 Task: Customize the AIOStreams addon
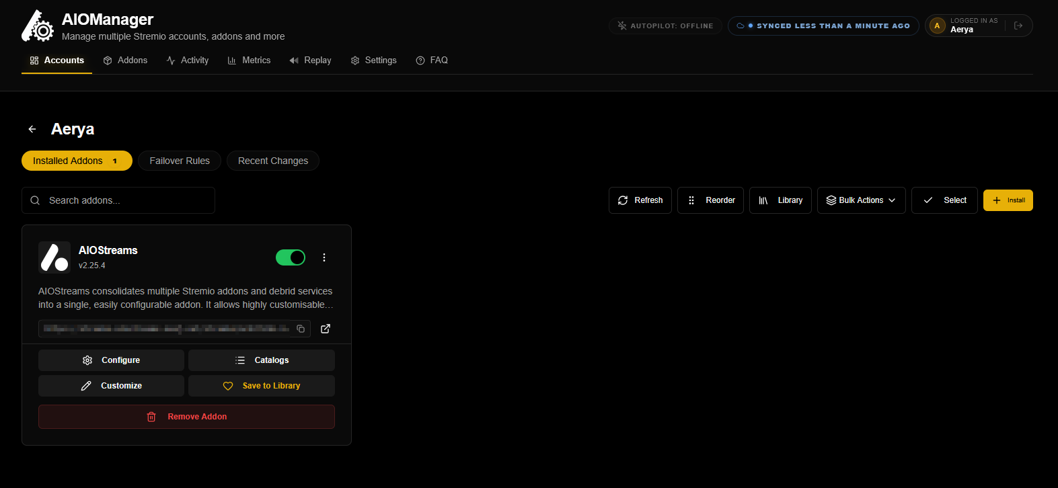point(111,386)
